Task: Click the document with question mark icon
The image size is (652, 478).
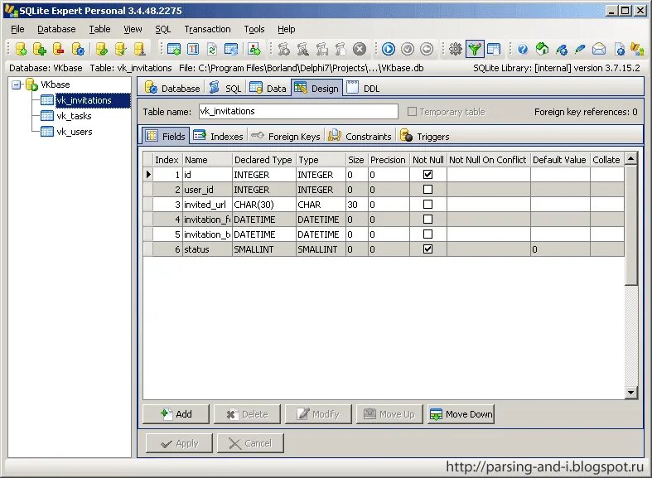Action: click(620, 49)
